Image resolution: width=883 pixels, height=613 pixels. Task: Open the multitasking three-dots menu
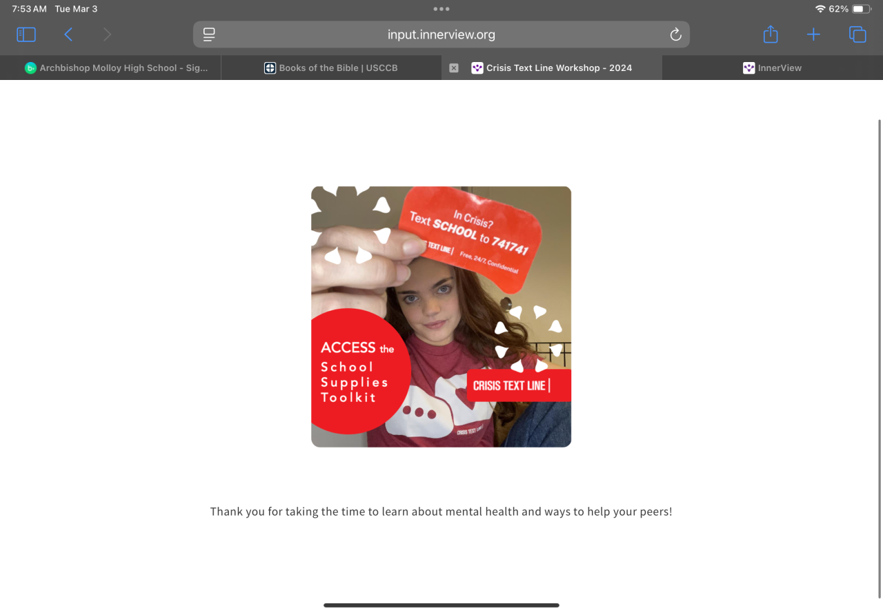tap(441, 9)
